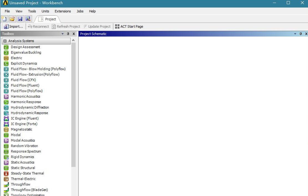
Task: Click the New project icon
Action: click(4, 19)
